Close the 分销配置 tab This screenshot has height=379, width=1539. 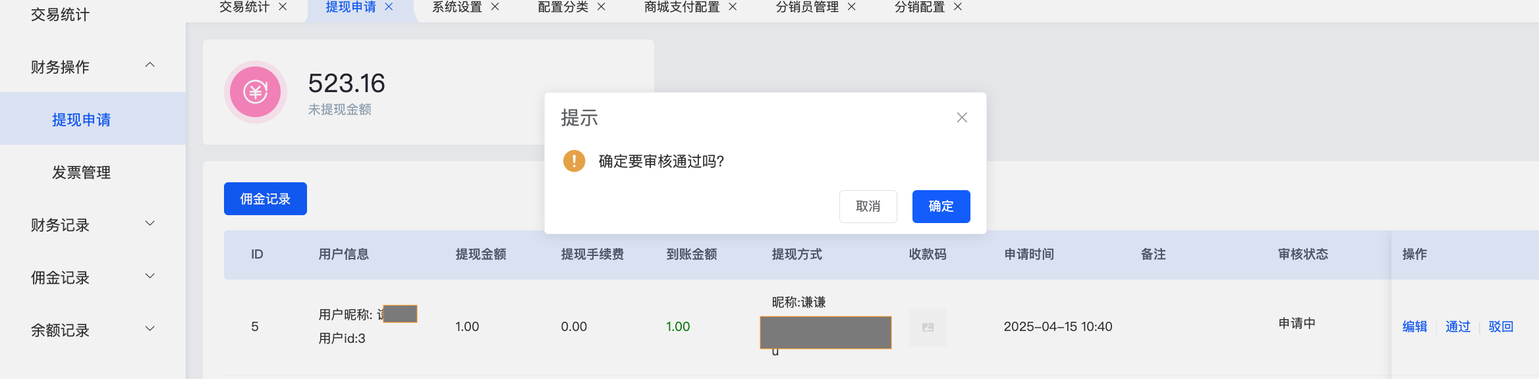tap(958, 7)
